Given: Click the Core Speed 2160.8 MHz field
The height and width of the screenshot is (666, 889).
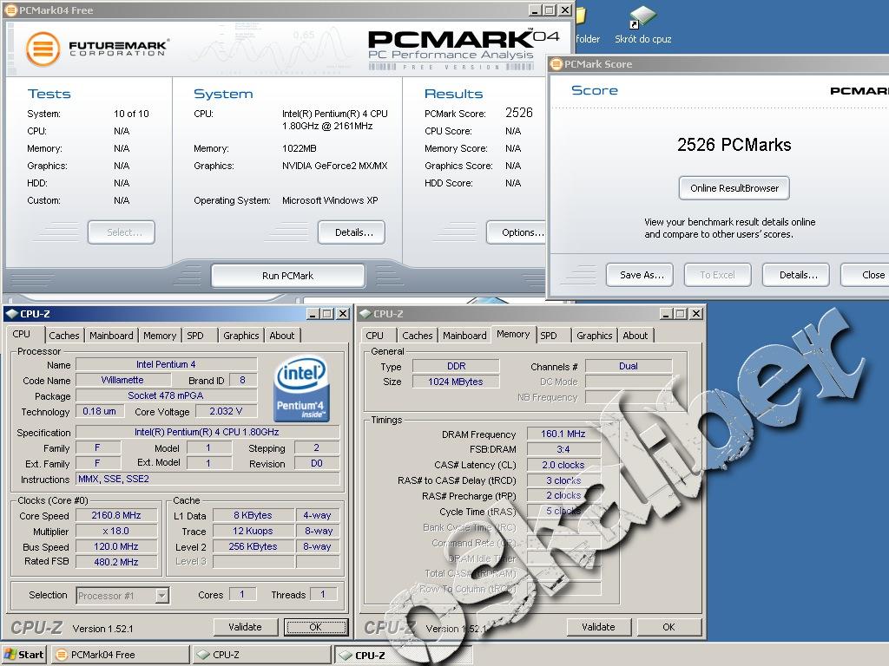Looking at the screenshot, I should click(116, 515).
